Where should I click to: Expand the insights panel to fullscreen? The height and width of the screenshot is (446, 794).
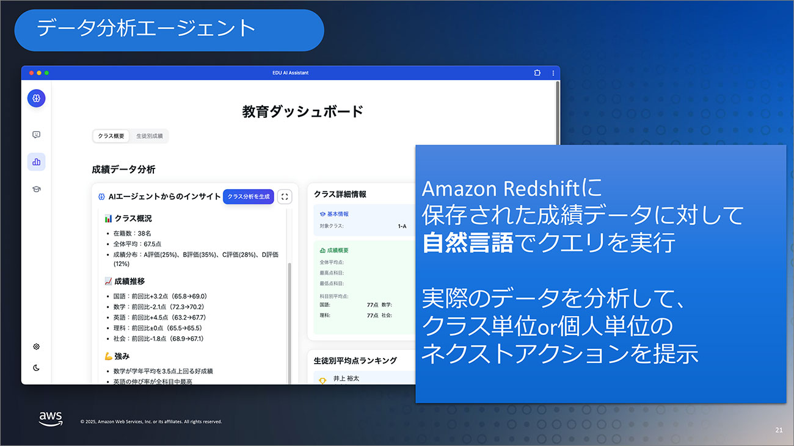[285, 196]
